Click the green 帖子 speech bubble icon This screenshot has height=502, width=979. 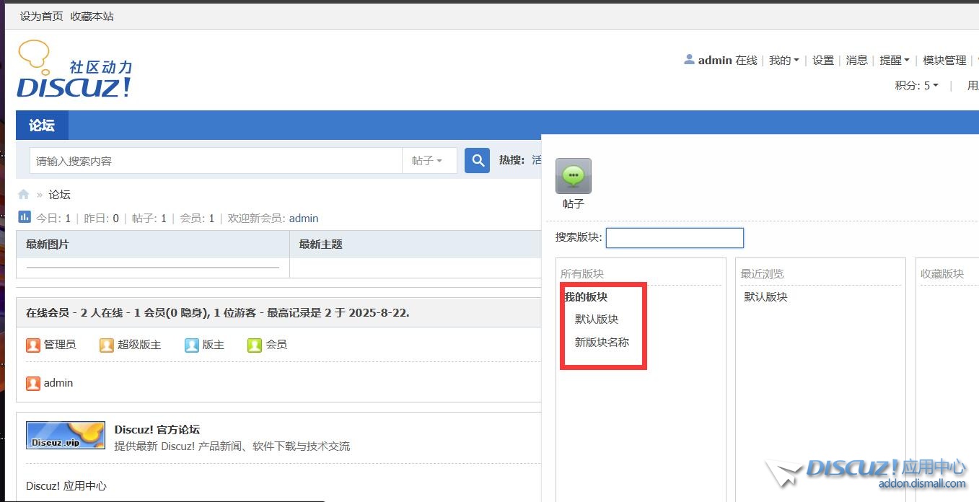click(x=573, y=176)
